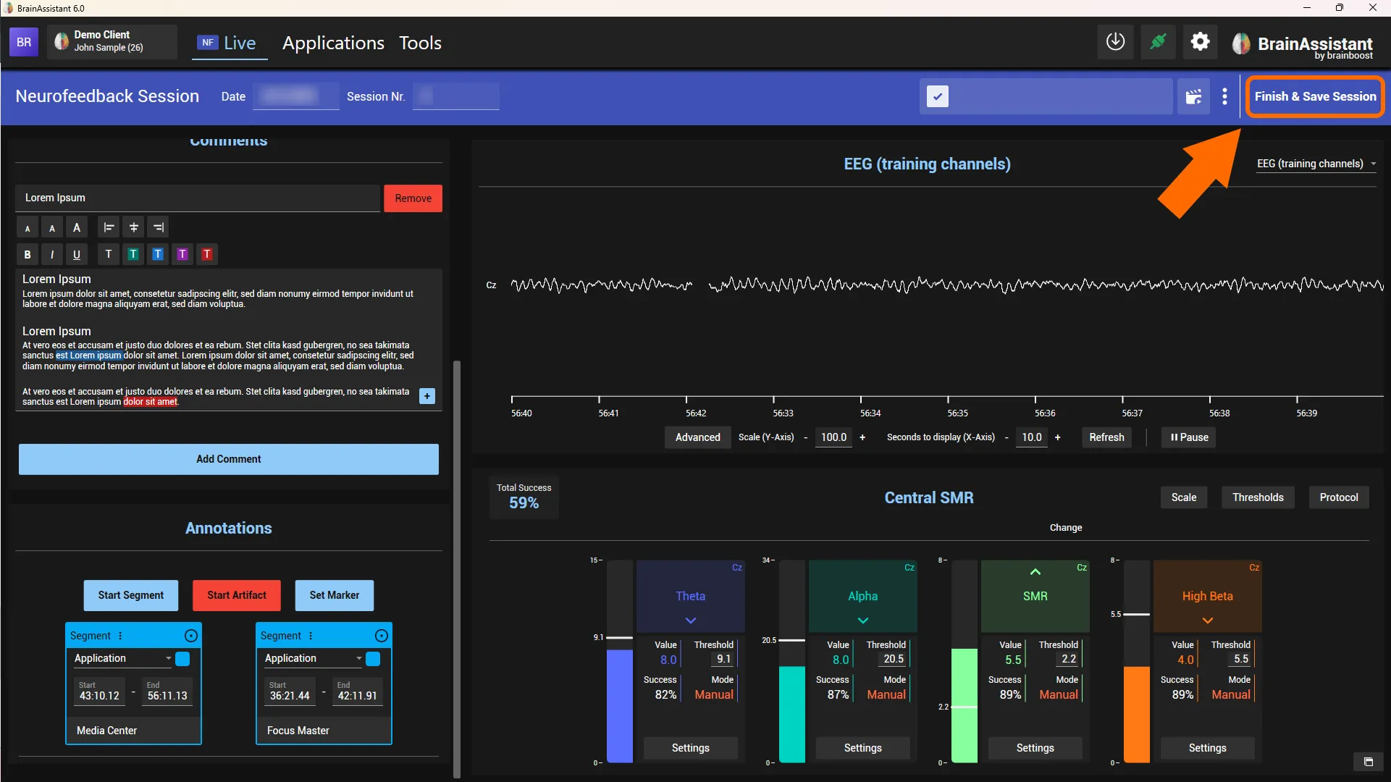Apply underline formatting to comment
Viewport: 1391px width, 782px height.
(77, 254)
